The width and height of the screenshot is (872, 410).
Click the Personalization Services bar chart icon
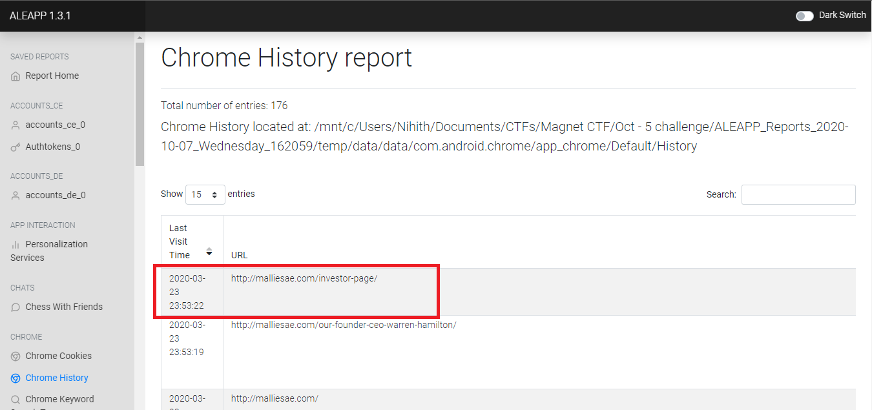[x=16, y=245]
